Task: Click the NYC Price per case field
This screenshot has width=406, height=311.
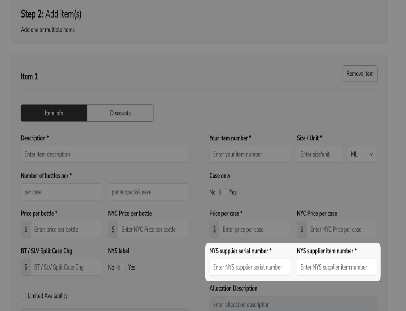Action: pos(342,229)
